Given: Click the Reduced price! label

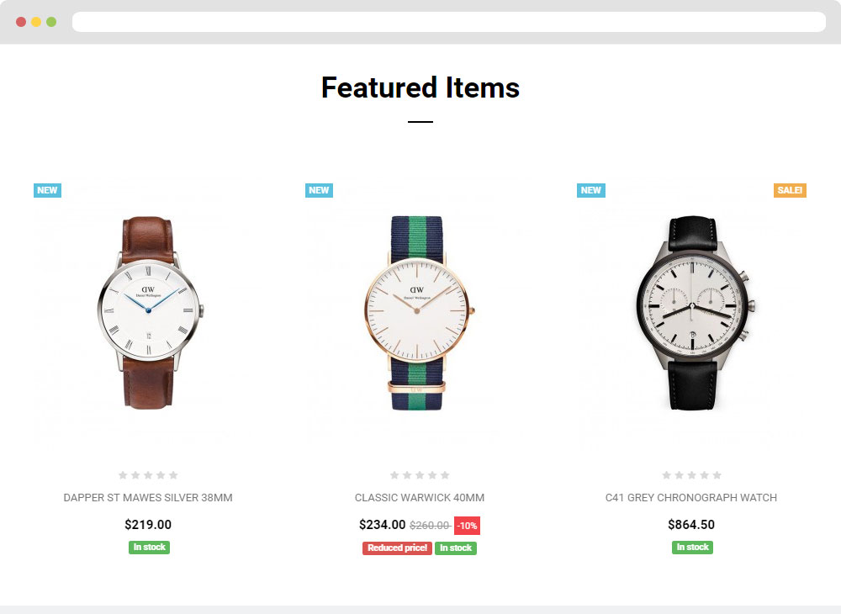Looking at the screenshot, I should 398,548.
